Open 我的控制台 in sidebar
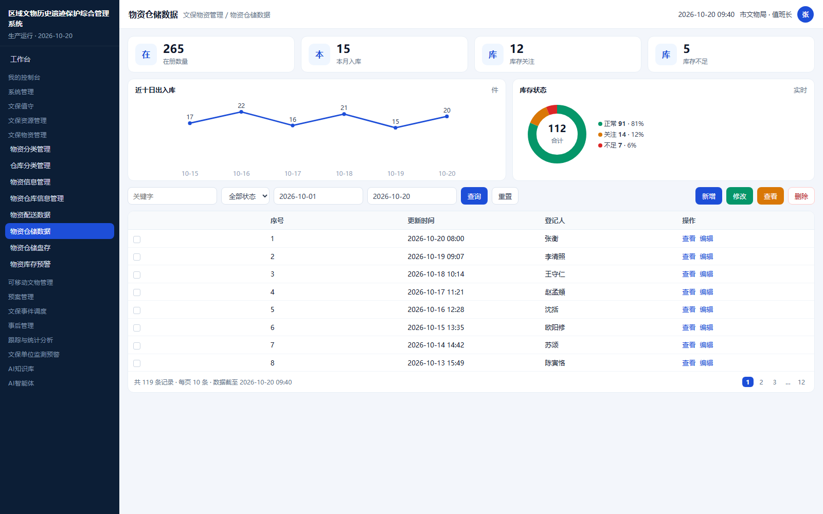The width and height of the screenshot is (823, 514). pyautogui.click(x=24, y=77)
